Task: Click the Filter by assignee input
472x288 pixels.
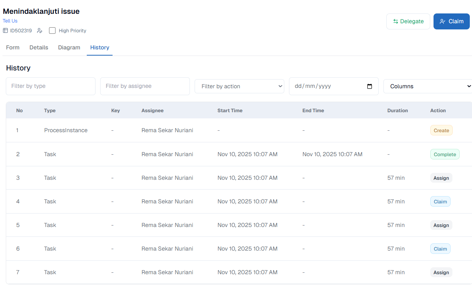Action: click(145, 86)
